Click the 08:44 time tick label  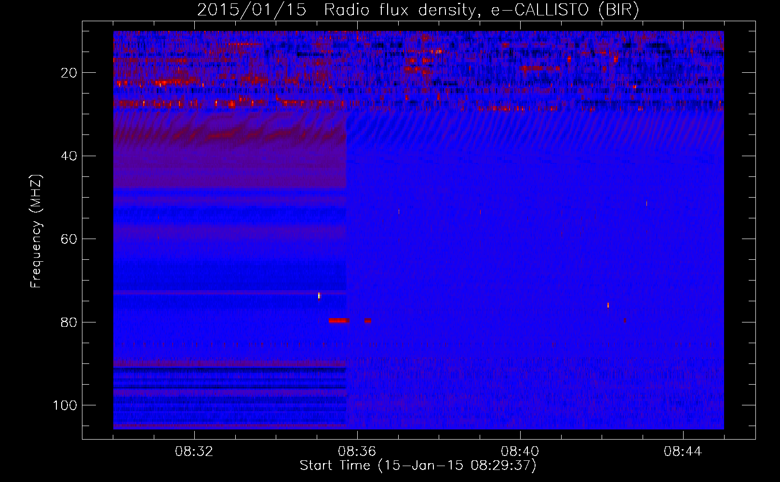pos(683,452)
